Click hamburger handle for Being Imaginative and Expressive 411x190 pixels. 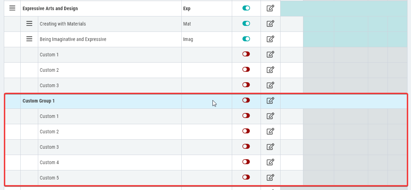(x=29, y=39)
